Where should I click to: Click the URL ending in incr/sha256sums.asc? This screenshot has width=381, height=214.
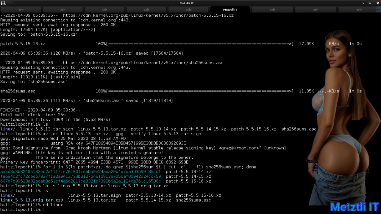[143, 63]
